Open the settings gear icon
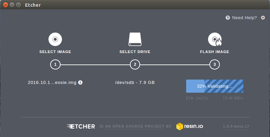The width and height of the screenshot is (270, 137). pyautogui.click(x=263, y=18)
